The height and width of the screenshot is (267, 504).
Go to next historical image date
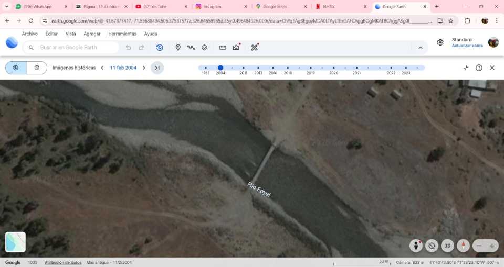[x=144, y=68]
